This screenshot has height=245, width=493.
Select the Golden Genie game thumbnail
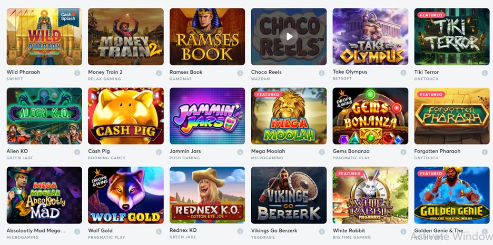pos(452,195)
